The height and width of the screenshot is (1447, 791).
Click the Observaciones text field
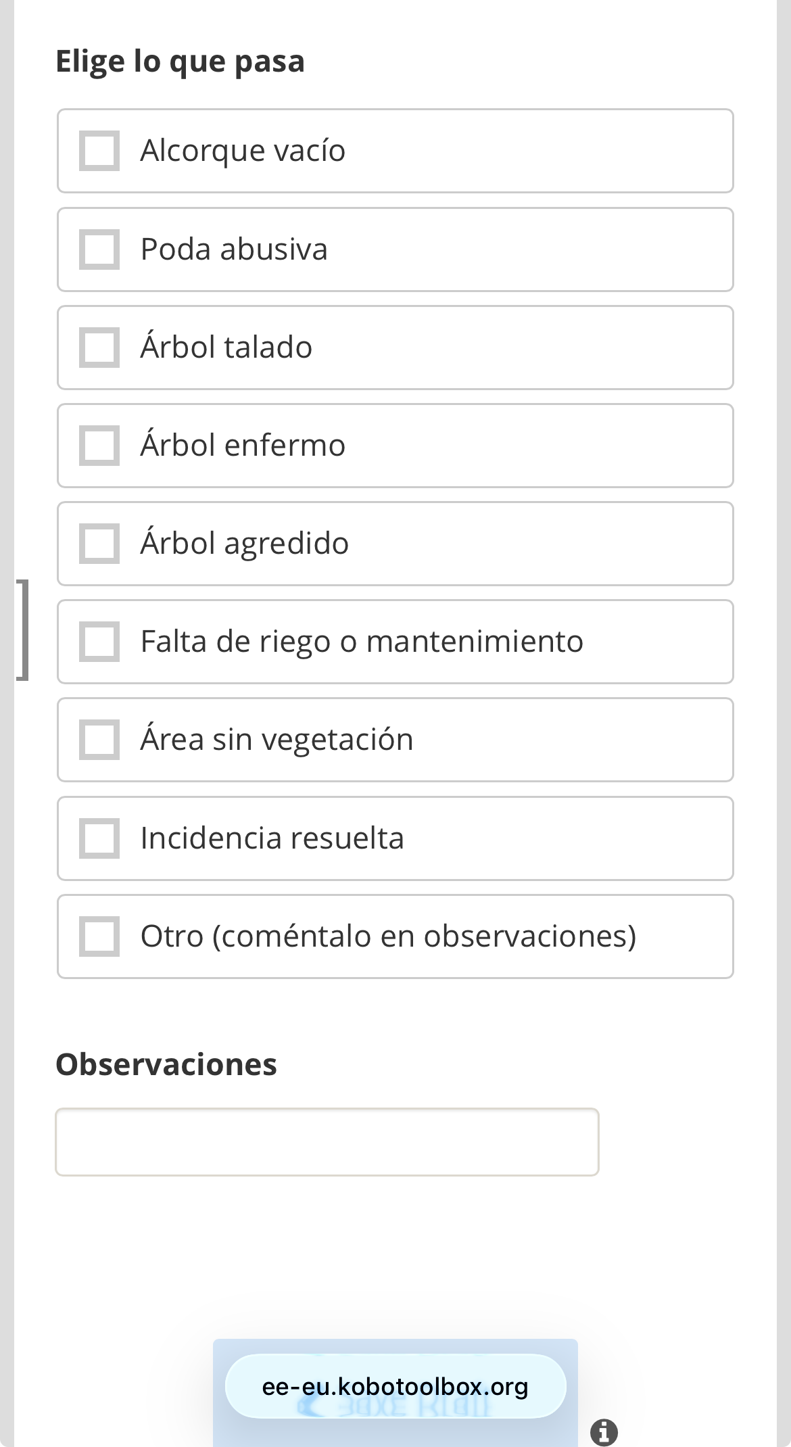coord(327,1142)
